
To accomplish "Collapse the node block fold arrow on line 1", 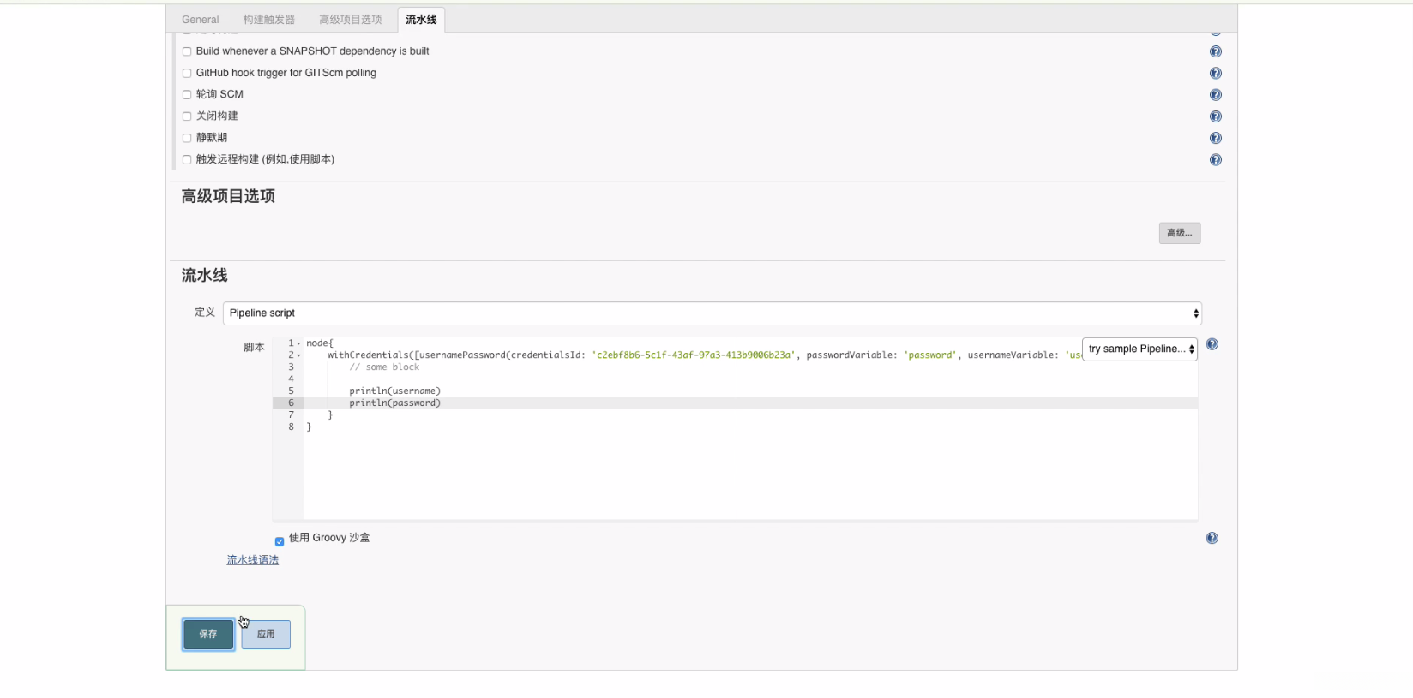I will (298, 343).
